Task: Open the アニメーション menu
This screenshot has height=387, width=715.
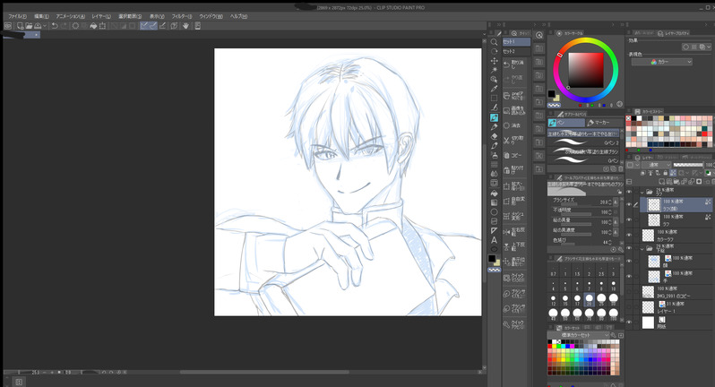Action: point(70,16)
